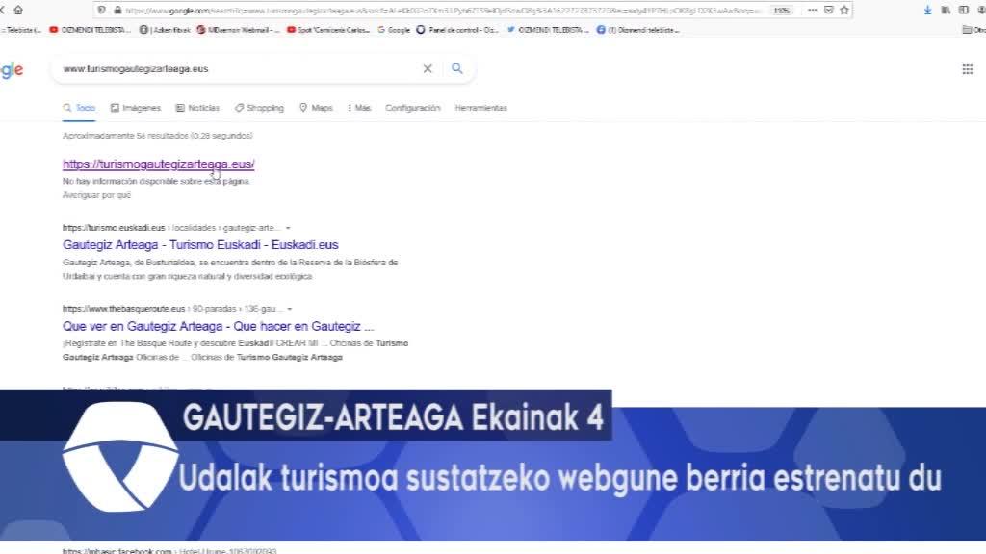Image resolution: width=986 pixels, height=554 pixels.
Task: Click the Google search text field
Action: click(x=239, y=69)
